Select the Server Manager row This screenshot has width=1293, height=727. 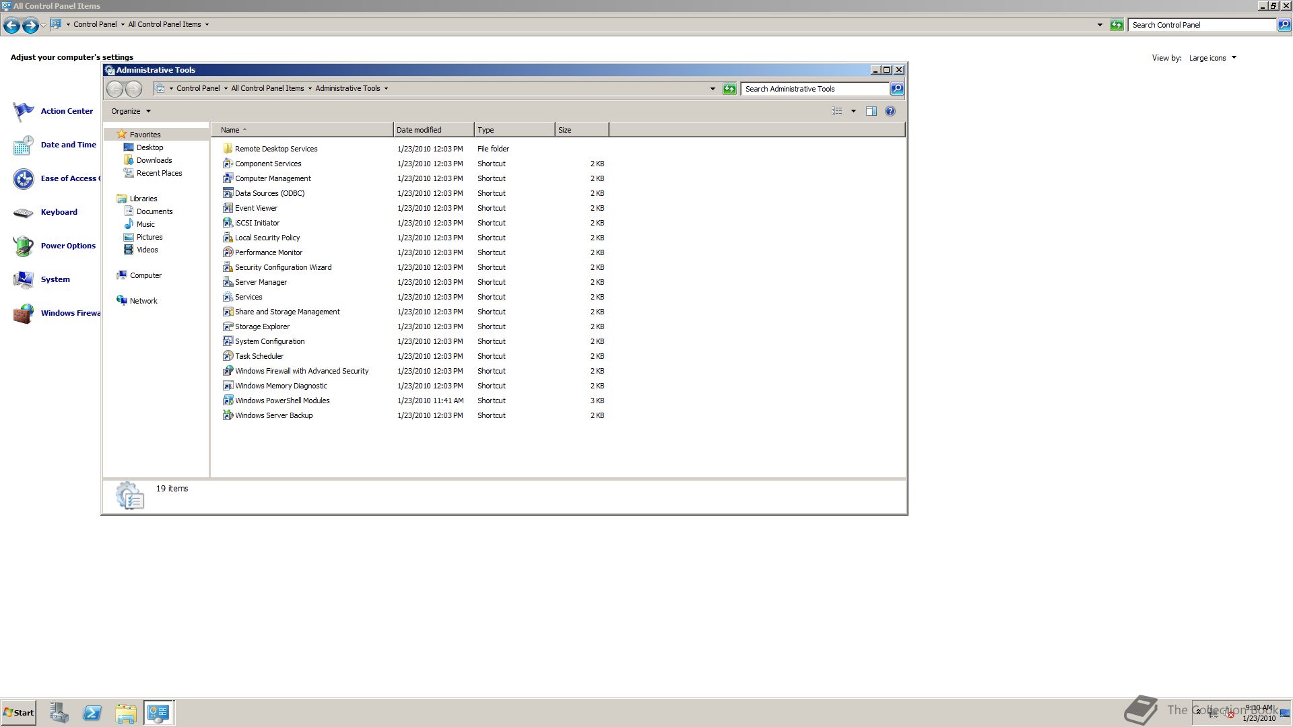[413, 282]
